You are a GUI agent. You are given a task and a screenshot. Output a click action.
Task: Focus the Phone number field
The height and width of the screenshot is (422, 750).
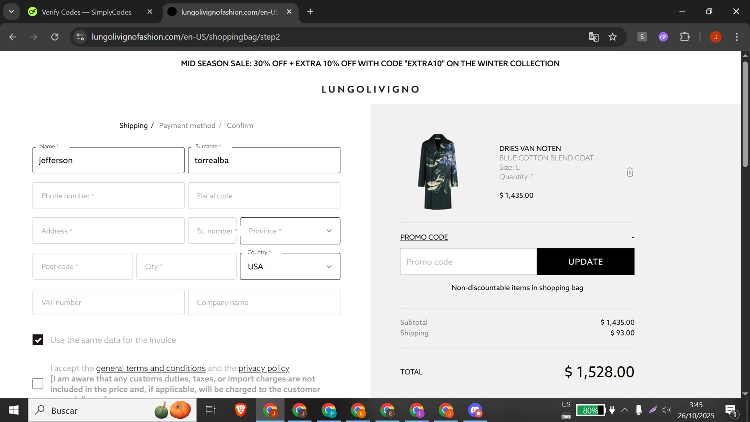pos(108,195)
